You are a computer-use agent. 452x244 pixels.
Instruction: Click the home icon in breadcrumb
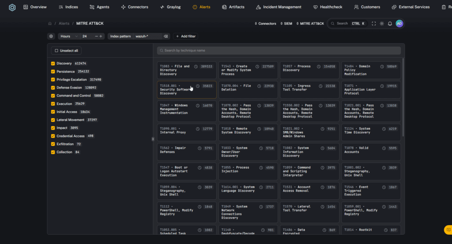[50, 23]
